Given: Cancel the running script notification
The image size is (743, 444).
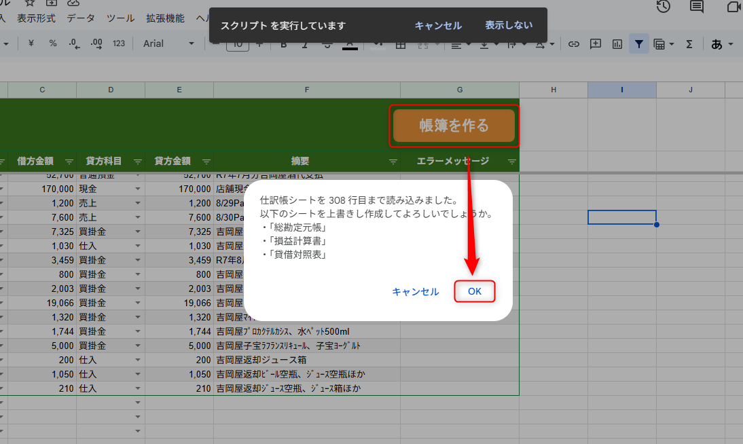Looking at the screenshot, I should [x=438, y=26].
